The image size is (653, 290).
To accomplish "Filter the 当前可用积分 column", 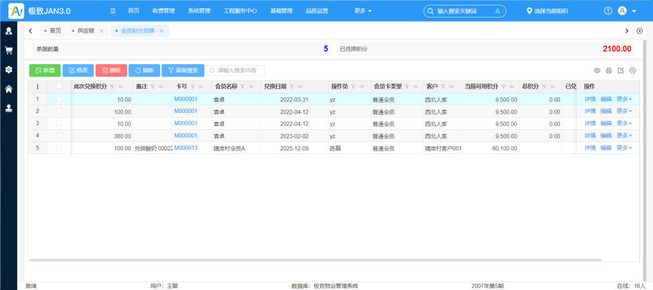I will click(504, 86).
